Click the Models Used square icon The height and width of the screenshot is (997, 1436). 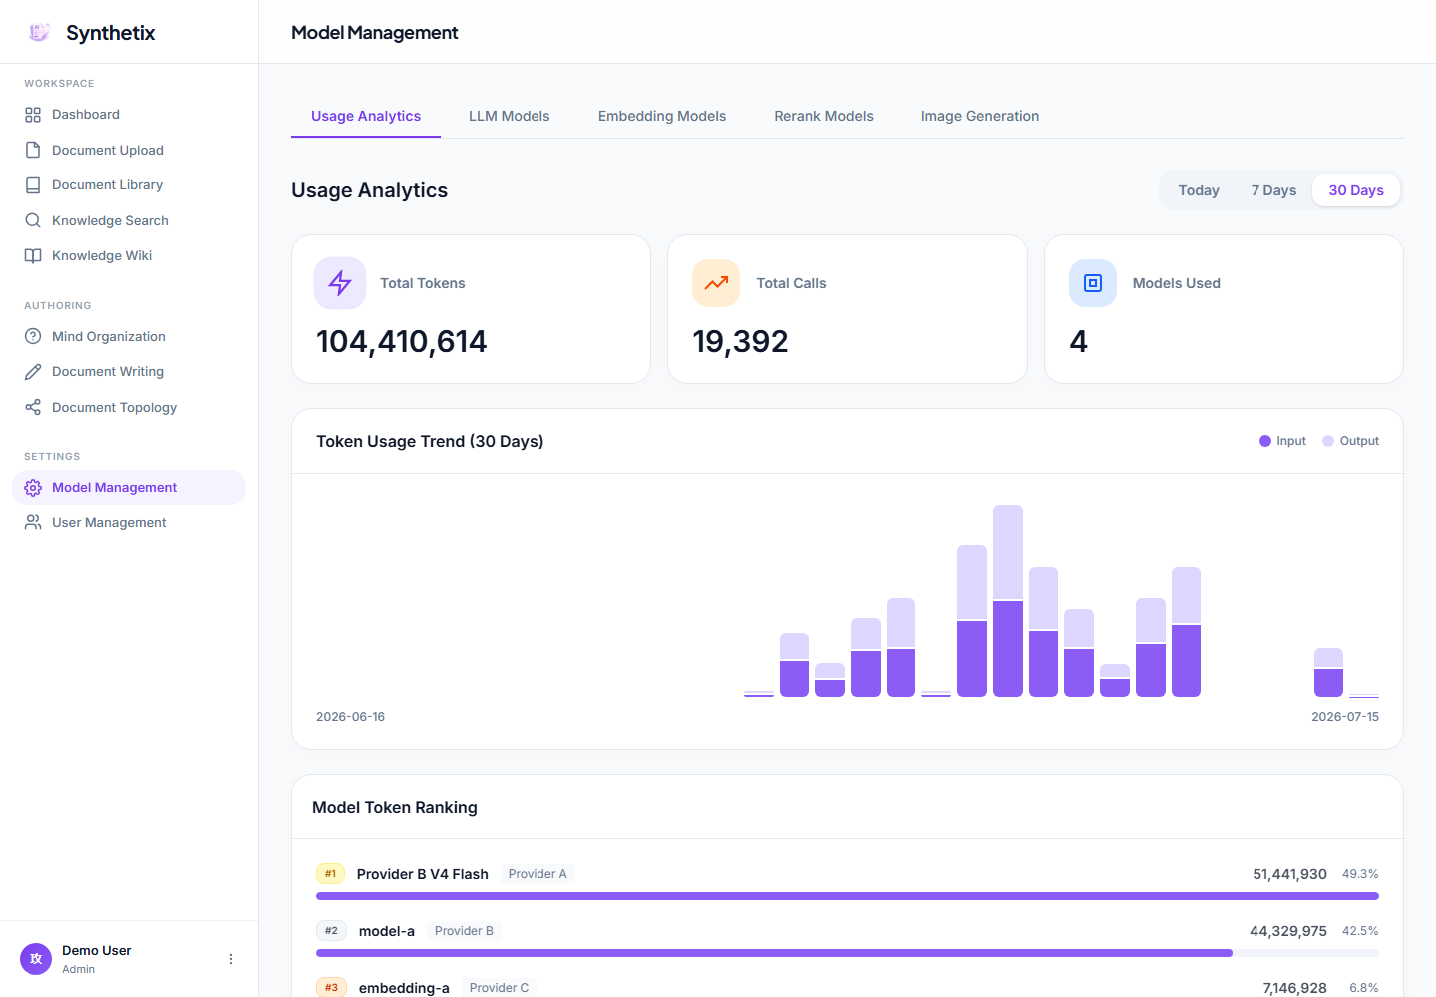click(x=1093, y=283)
